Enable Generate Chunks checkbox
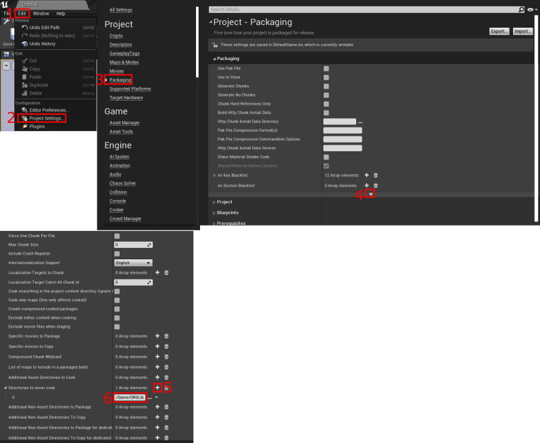 tap(326, 86)
